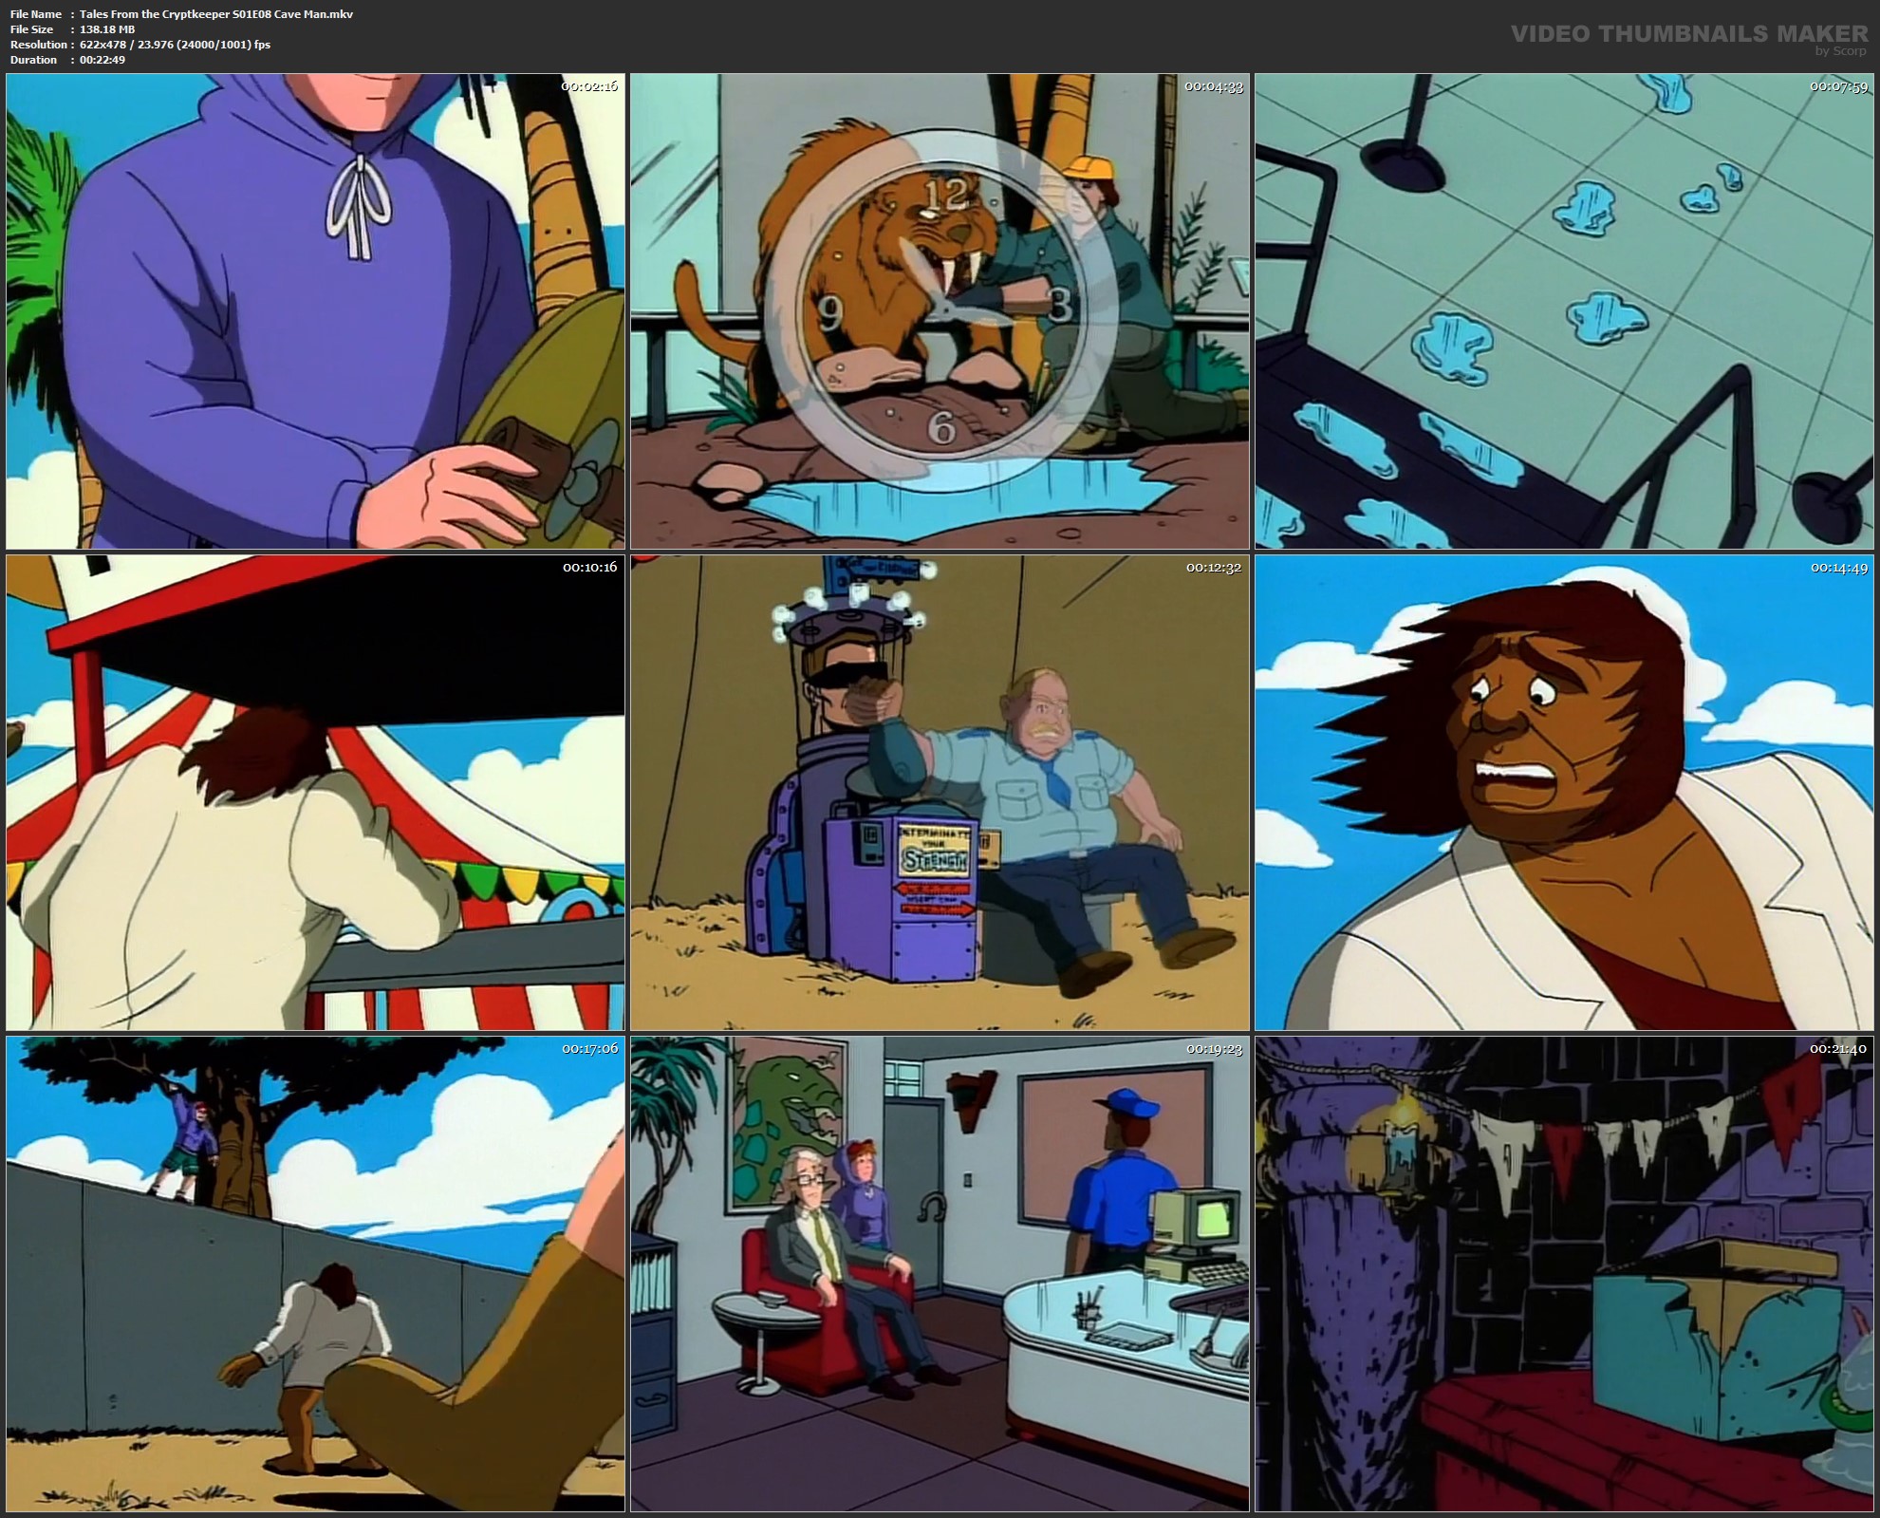
Task: Click the Resolution label
Action: coord(38,45)
